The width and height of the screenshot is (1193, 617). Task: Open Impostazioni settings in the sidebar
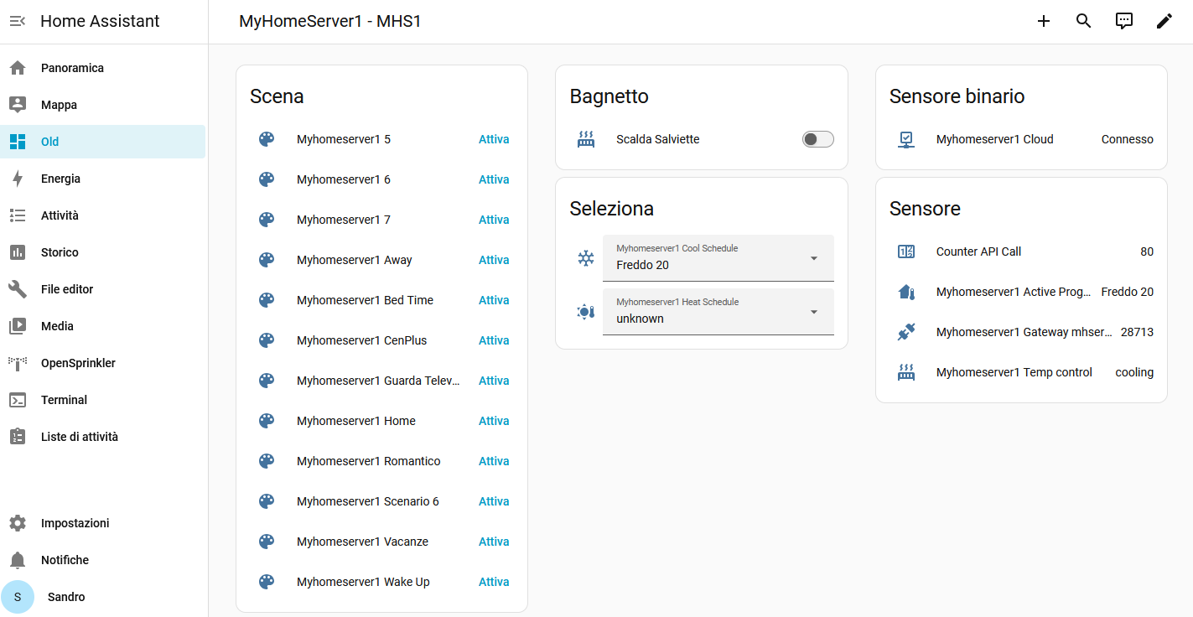click(104, 523)
